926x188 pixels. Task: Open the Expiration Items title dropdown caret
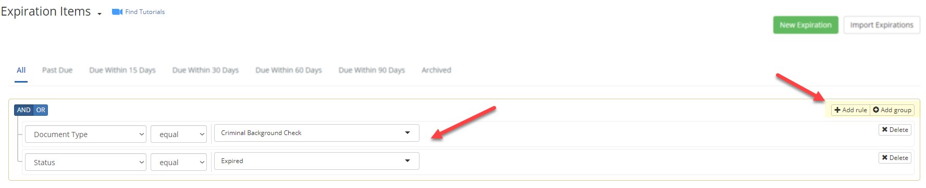100,14
